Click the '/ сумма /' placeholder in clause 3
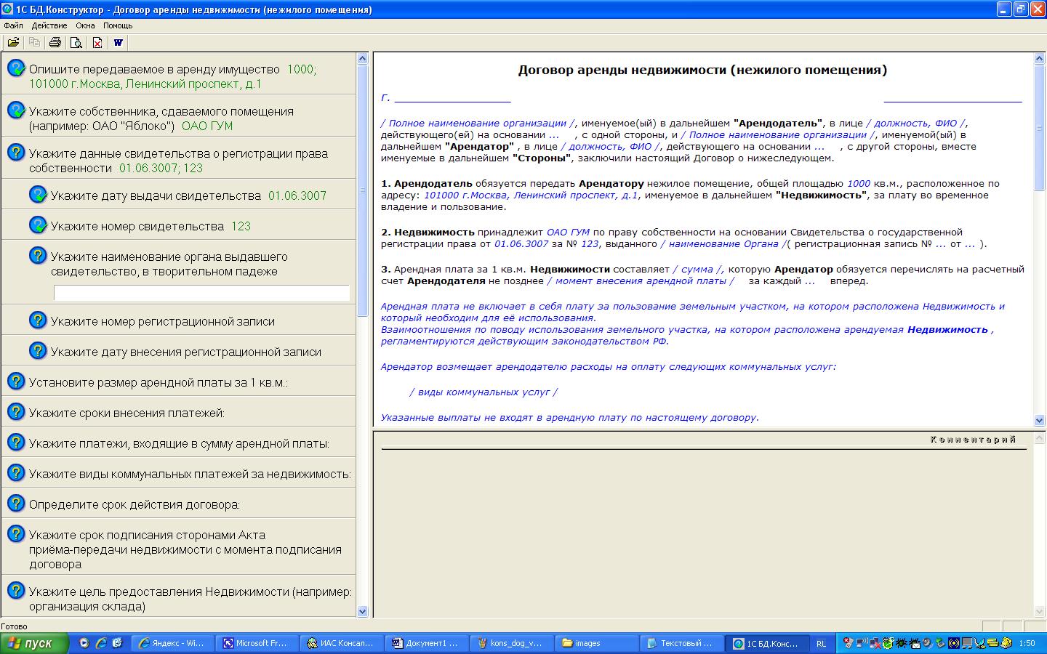This screenshot has width=1047, height=654. [x=697, y=269]
